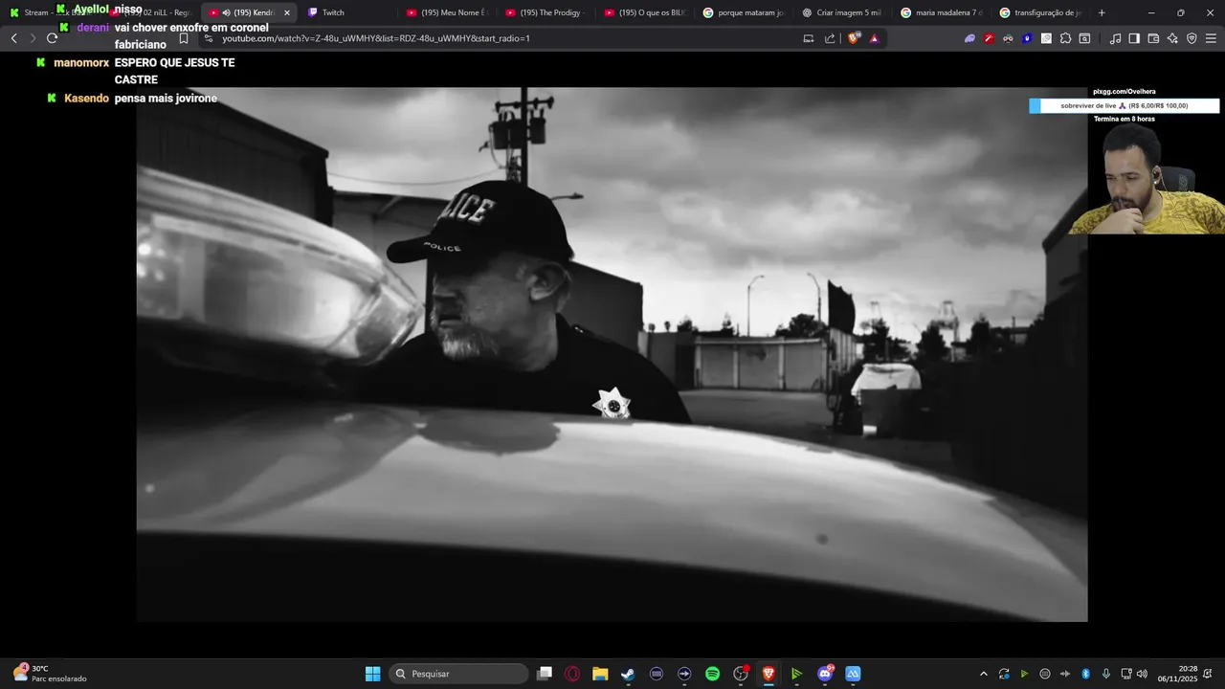Toggle Bluetooth tray icon
This screenshot has width=1225, height=689.
[1085, 674]
